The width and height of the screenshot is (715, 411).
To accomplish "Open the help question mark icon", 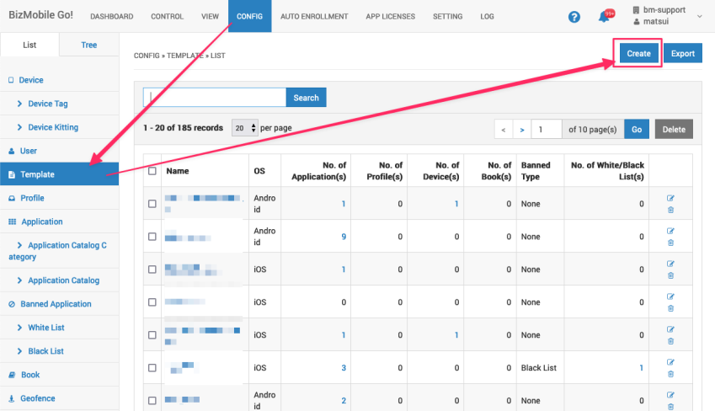I will [574, 17].
